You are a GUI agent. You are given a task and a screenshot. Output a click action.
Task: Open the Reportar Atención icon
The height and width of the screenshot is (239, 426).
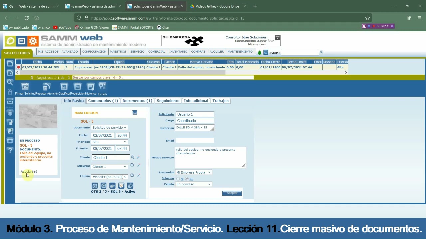click(47, 87)
